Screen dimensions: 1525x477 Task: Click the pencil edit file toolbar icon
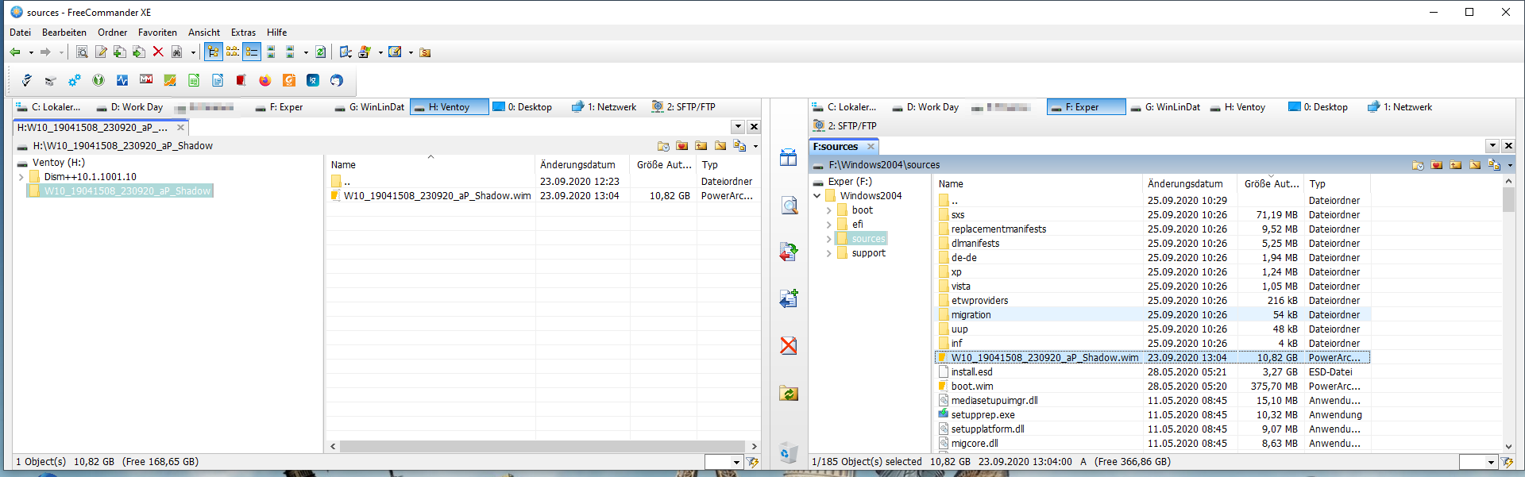click(101, 52)
